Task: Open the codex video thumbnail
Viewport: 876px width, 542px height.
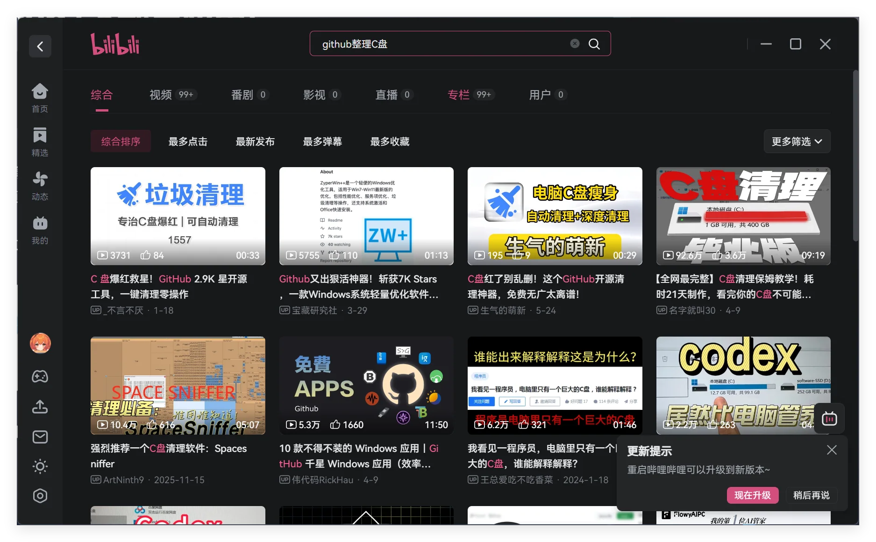Action: 743,386
